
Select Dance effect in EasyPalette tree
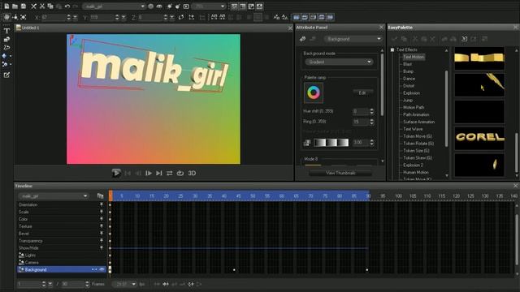(x=409, y=79)
